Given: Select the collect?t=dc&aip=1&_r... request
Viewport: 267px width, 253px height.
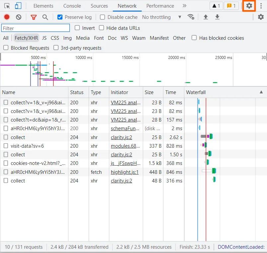Looking at the screenshot, I should [x=38, y=120].
